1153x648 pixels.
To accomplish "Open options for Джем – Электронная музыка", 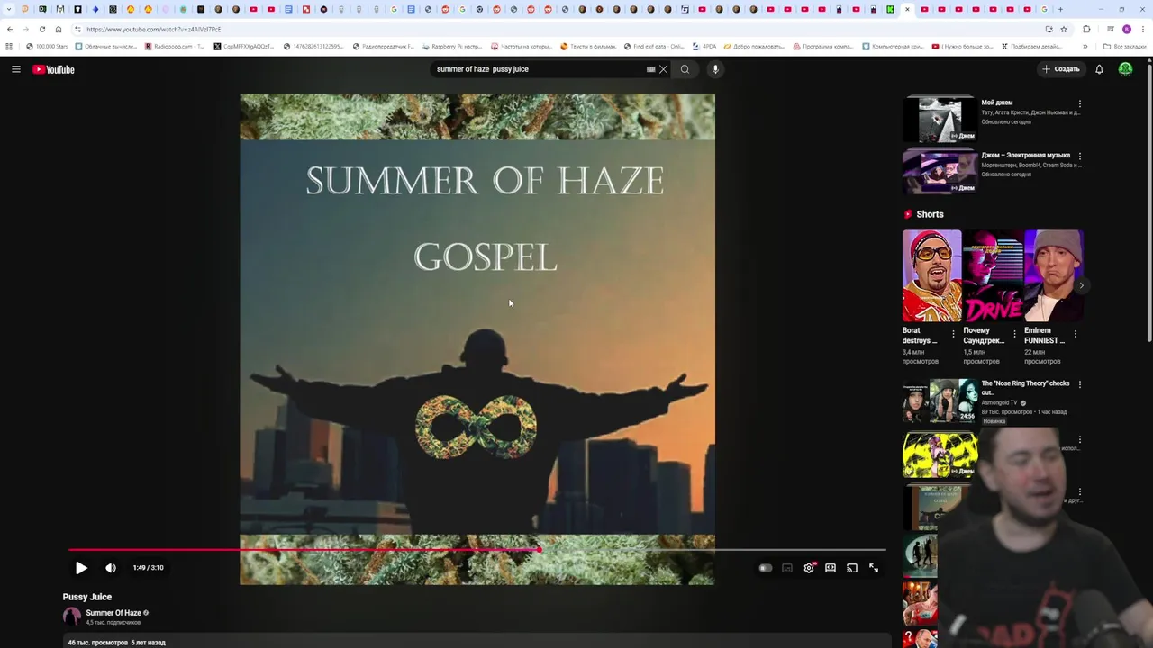I will click(1080, 156).
